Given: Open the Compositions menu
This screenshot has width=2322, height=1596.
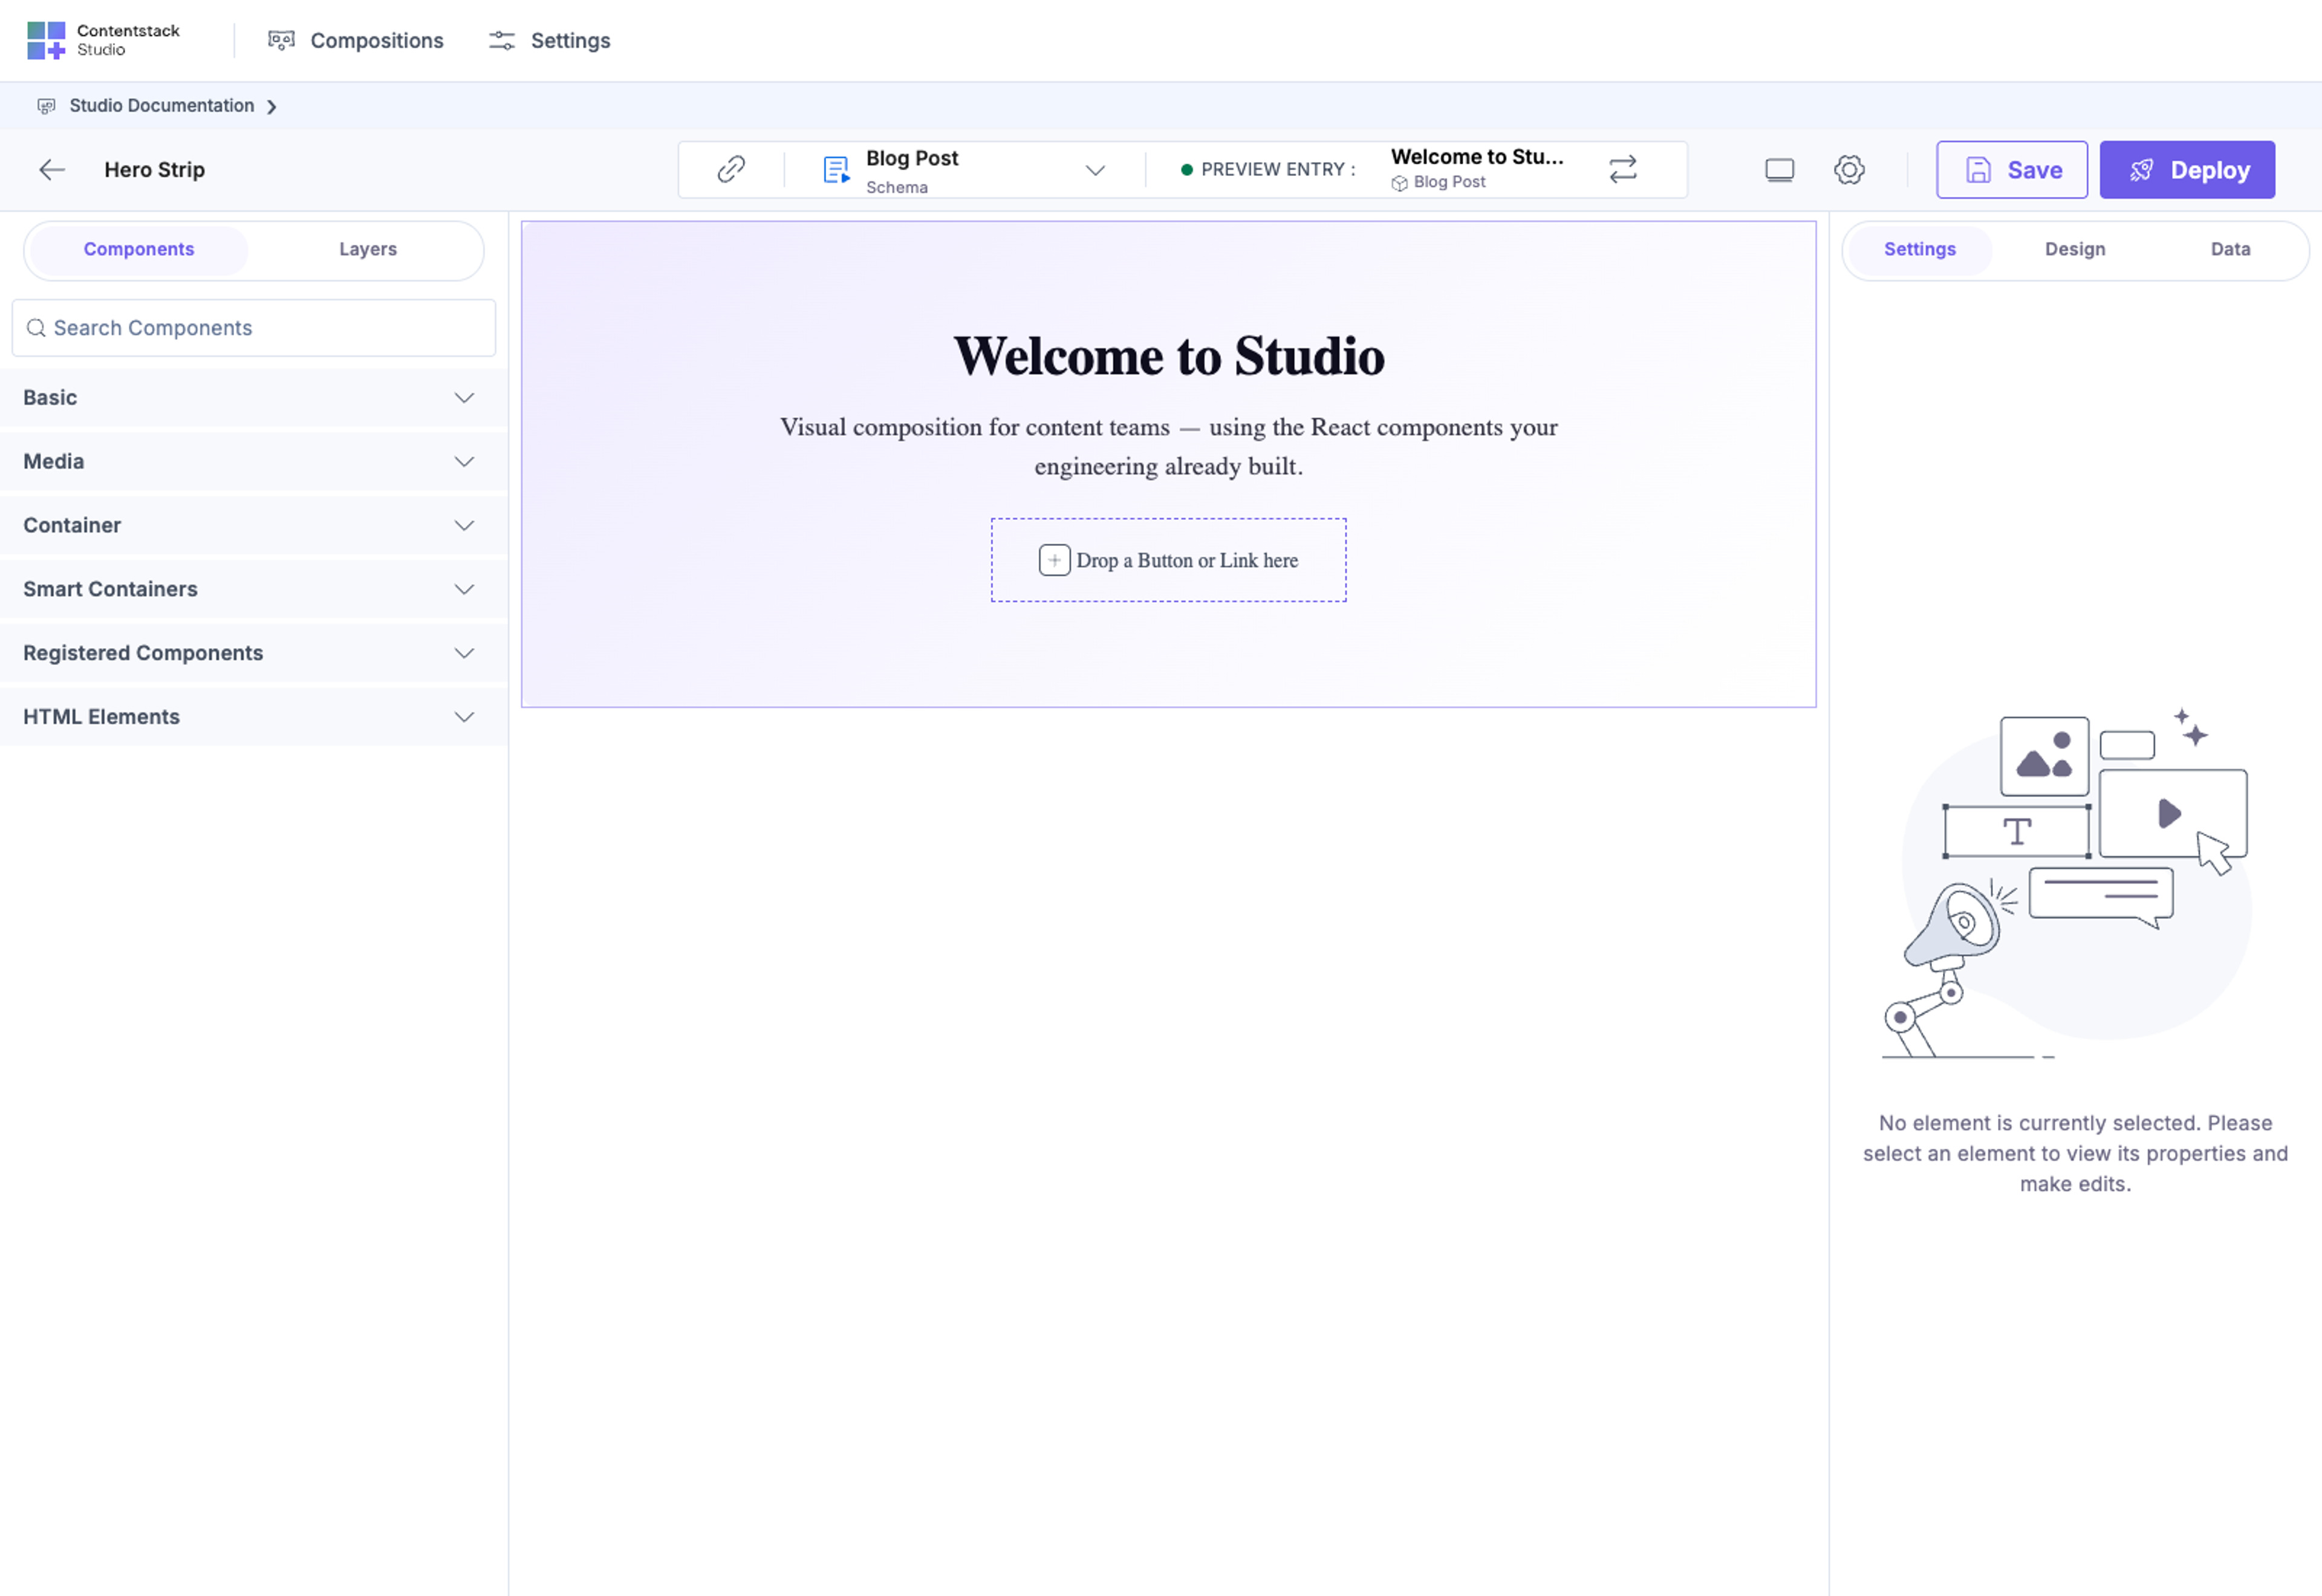Looking at the screenshot, I should coord(355,40).
